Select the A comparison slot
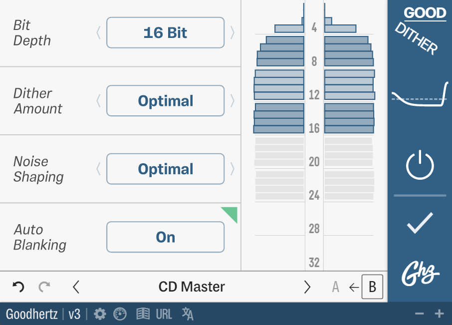 [336, 287]
